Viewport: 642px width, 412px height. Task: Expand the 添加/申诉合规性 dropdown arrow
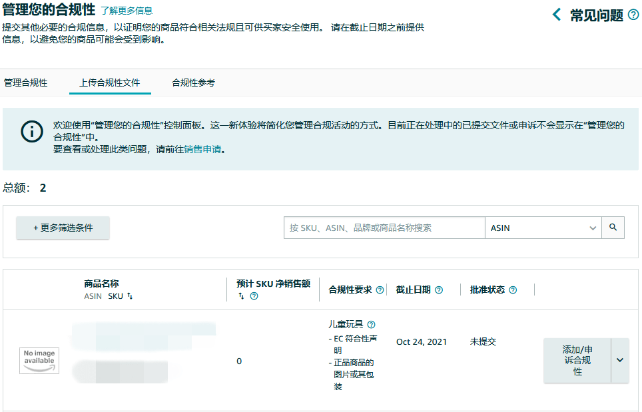point(619,361)
